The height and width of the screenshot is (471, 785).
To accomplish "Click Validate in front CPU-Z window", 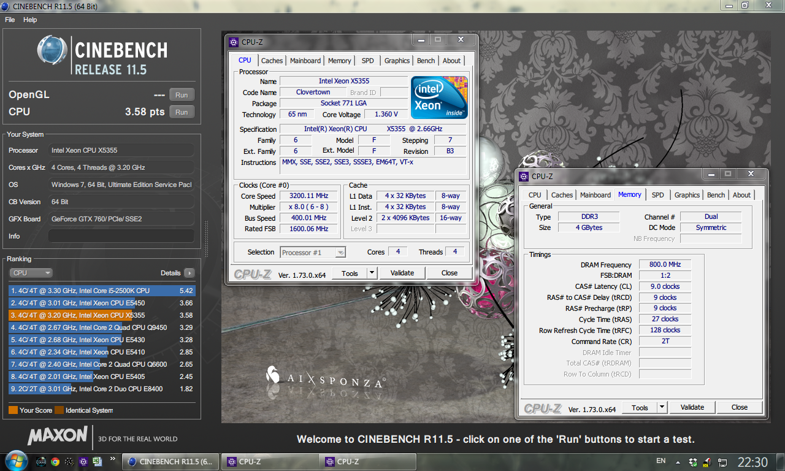I will [x=402, y=273].
